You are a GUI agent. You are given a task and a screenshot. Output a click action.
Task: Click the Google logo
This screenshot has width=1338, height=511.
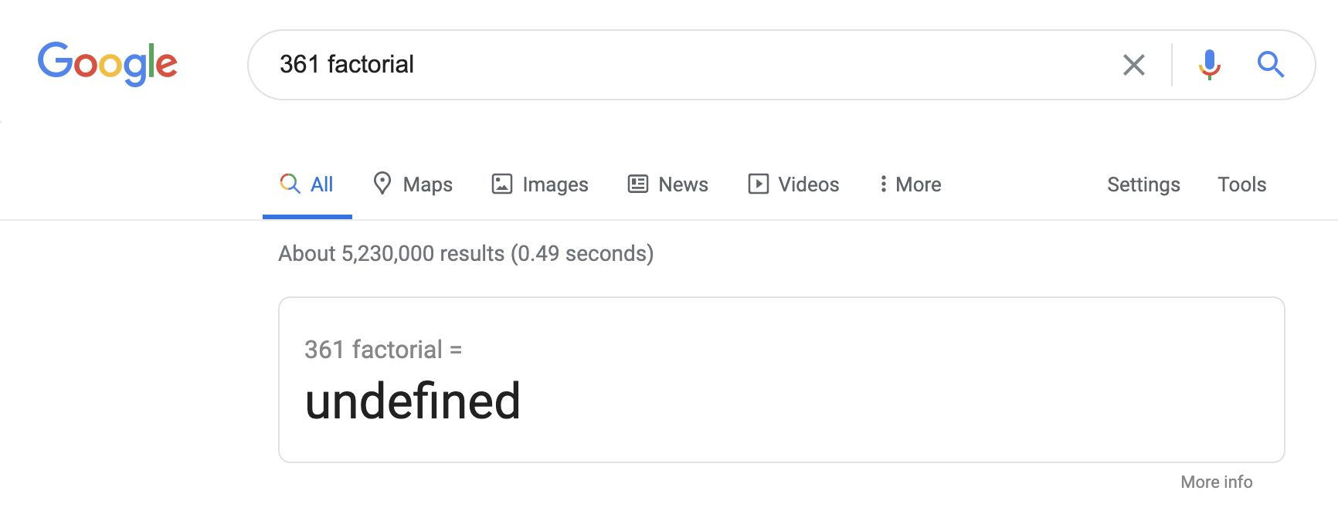pyautogui.click(x=107, y=64)
